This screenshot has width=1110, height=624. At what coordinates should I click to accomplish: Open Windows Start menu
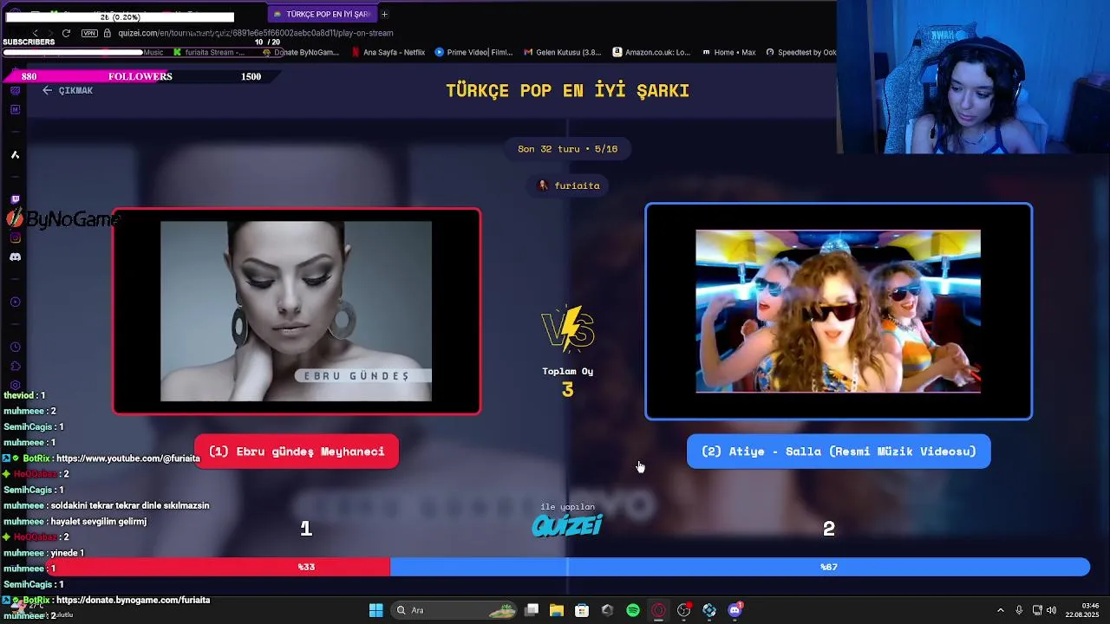point(375,610)
